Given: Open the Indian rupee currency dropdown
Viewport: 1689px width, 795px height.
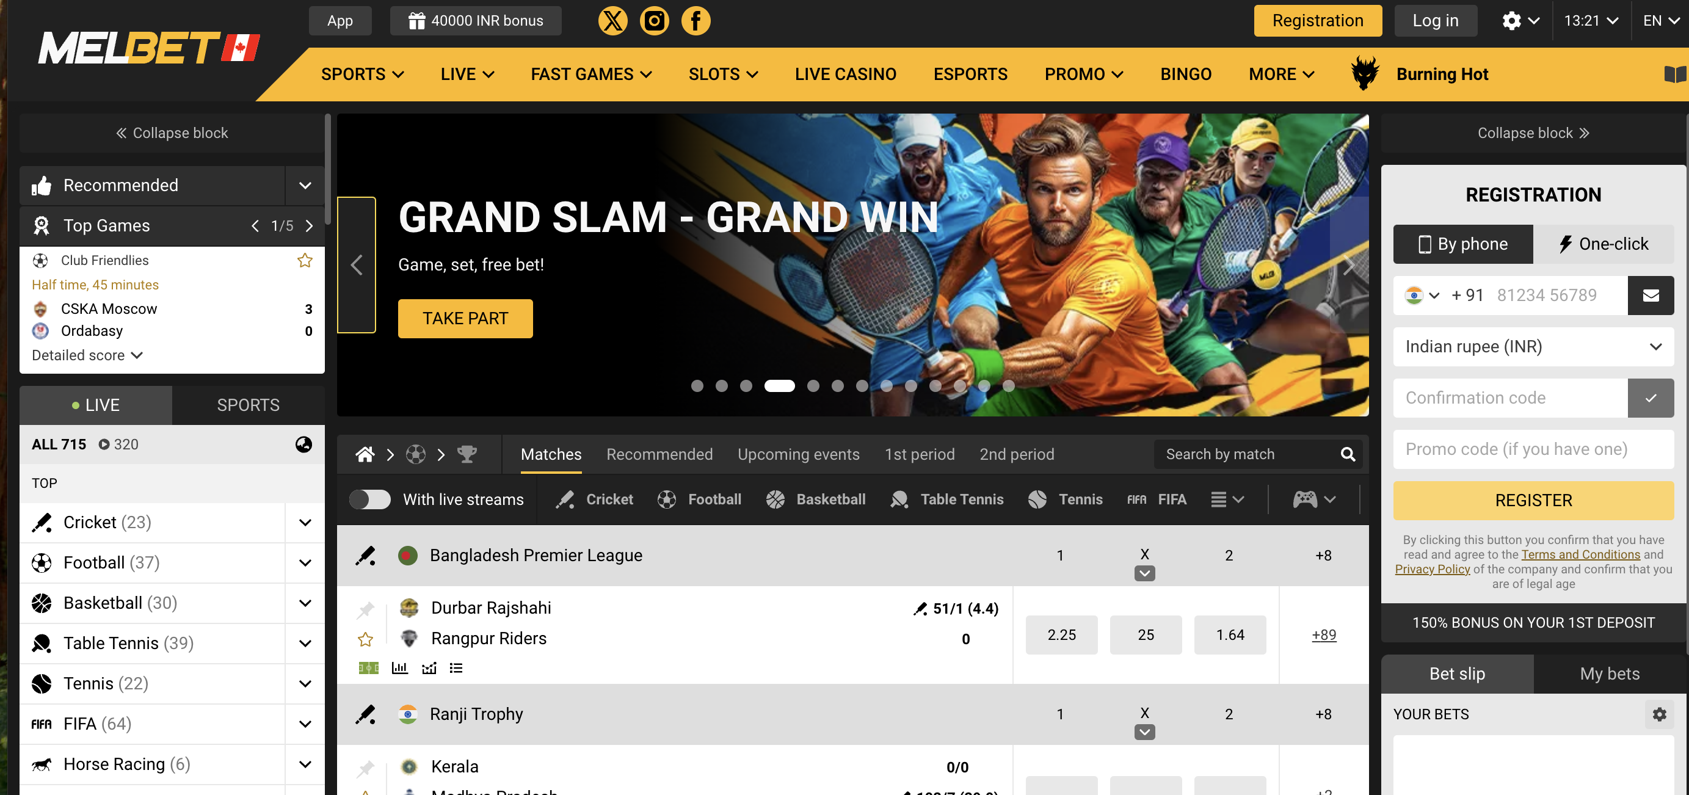Looking at the screenshot, I should pyautogui.click(x=1533, y=347).
